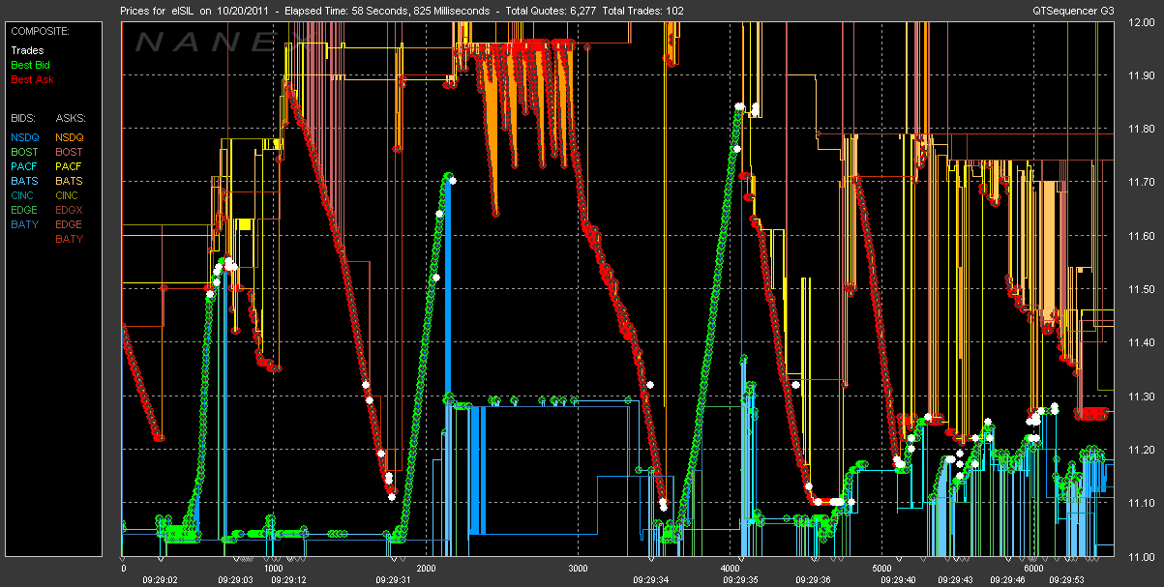This screenshot has height=587, width=1164.
Task: Click EDGE in the ASKS column
Action: click(x=70, y=224)
